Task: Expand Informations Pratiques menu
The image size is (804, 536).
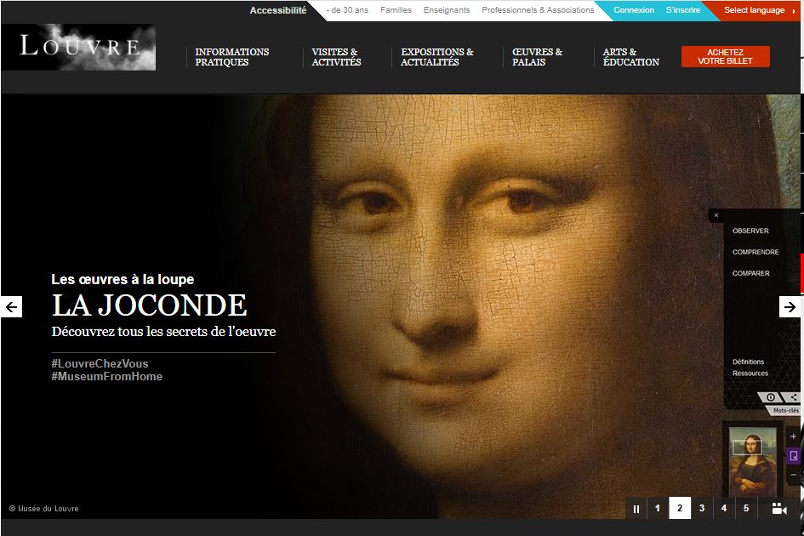Action: (231, 57)
